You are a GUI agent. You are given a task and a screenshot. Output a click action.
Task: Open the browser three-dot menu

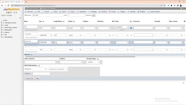click(x=184, y=6)
